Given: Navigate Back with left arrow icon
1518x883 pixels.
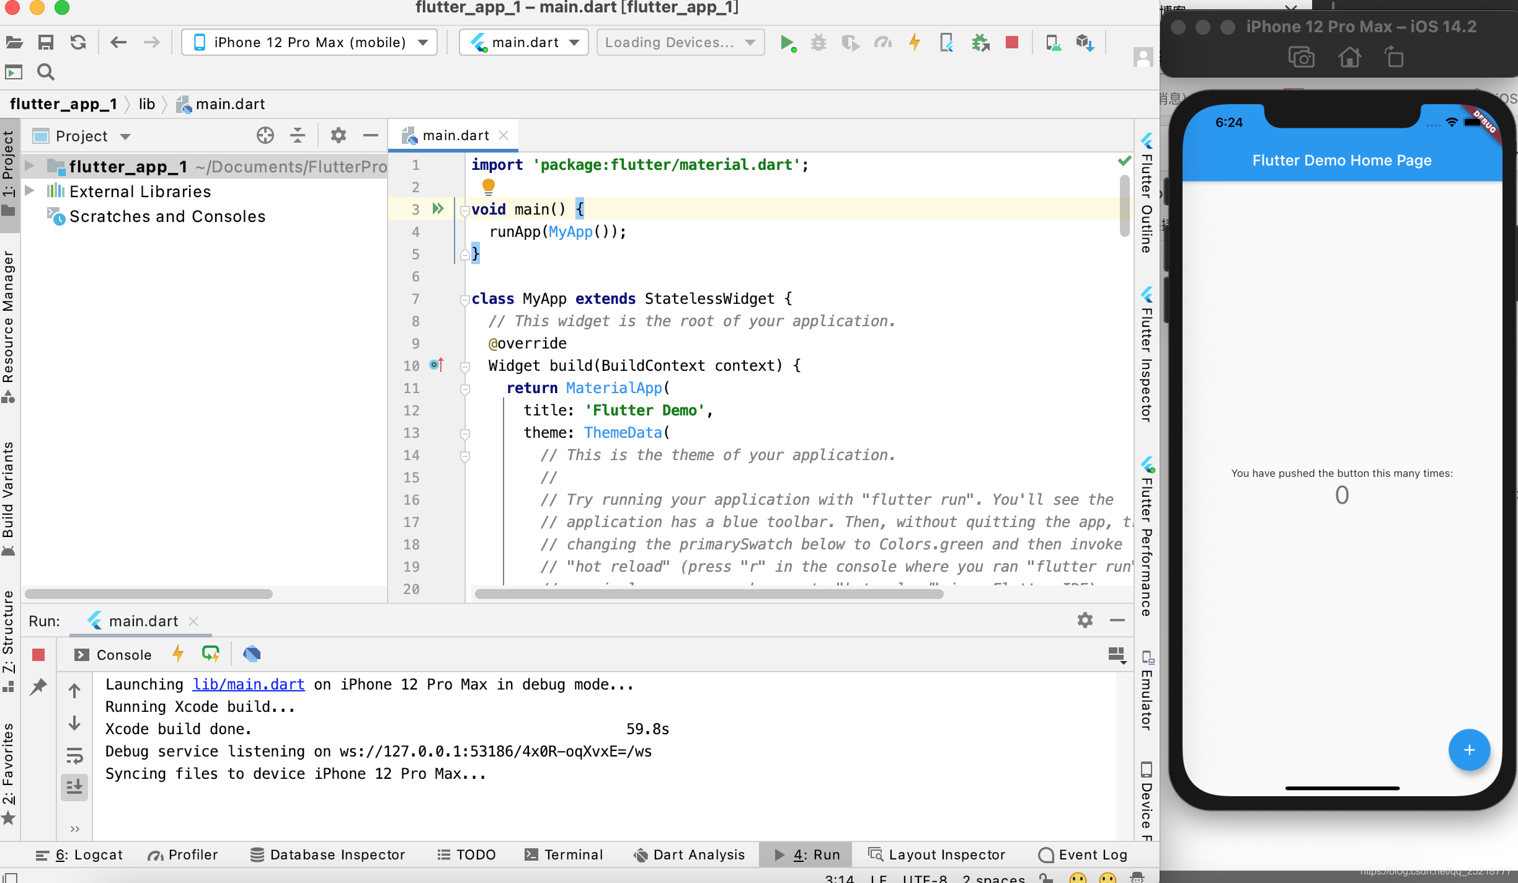Looking at the screenshot, I should click(118, 42).
